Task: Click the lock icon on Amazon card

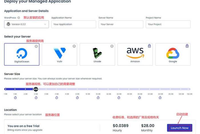Action: (x=149, y=46)
